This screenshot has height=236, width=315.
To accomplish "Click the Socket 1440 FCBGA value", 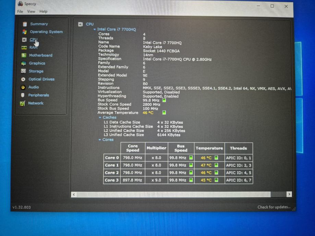I will [x=161, y=51].
